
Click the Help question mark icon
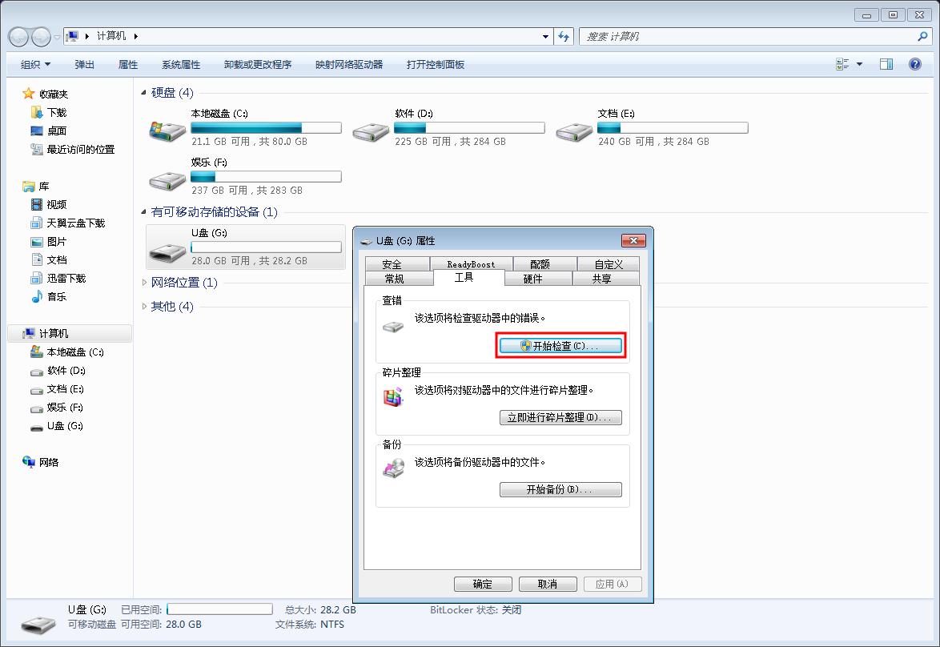click(914, 64)
